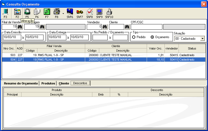The height and width of the screenshot is (131, 208).
Task: Click the ShF10 padlock icon
Action: 109,12
